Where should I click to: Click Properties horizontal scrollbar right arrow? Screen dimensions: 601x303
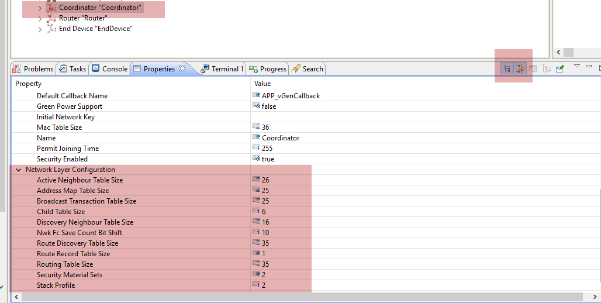595,297
